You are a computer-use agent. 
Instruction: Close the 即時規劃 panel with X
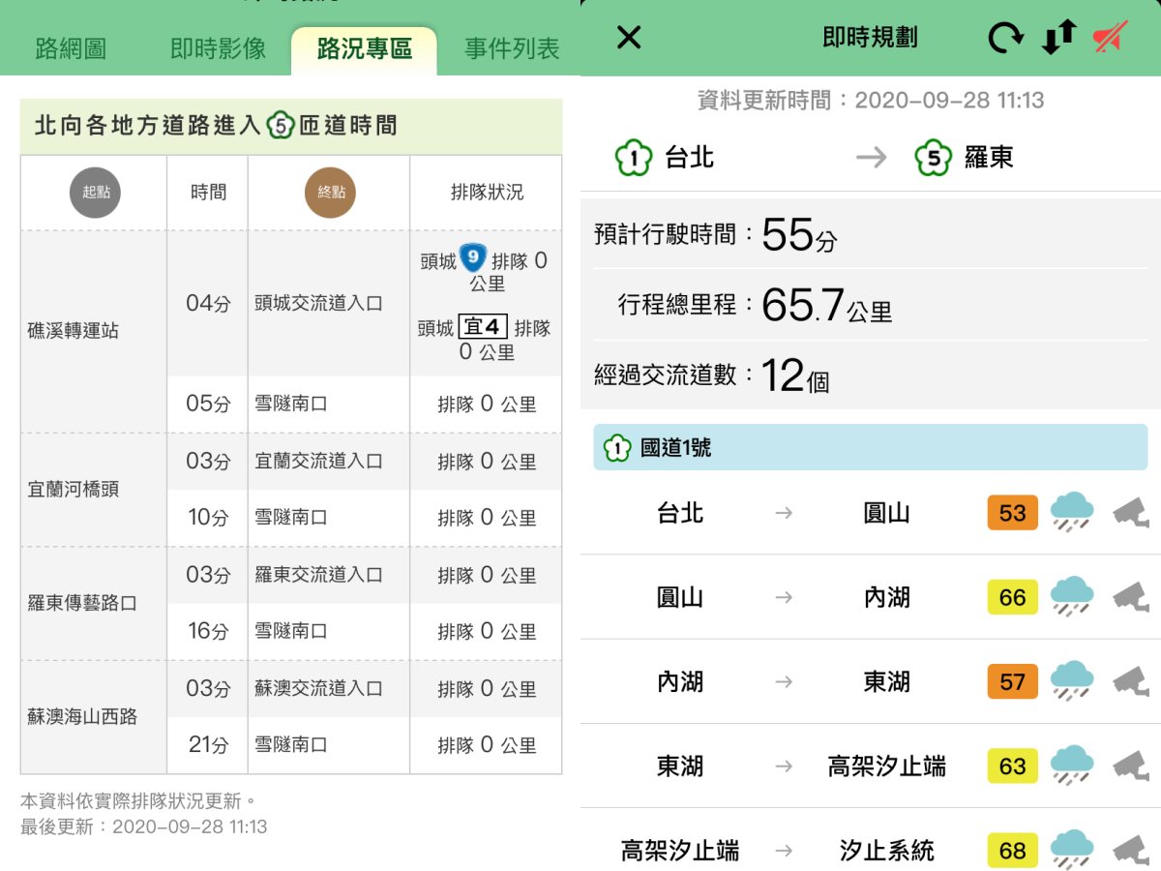pyautogui.click(x=629, y=38)
